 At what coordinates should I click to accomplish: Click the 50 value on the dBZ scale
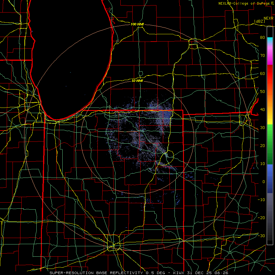[262, 92]
